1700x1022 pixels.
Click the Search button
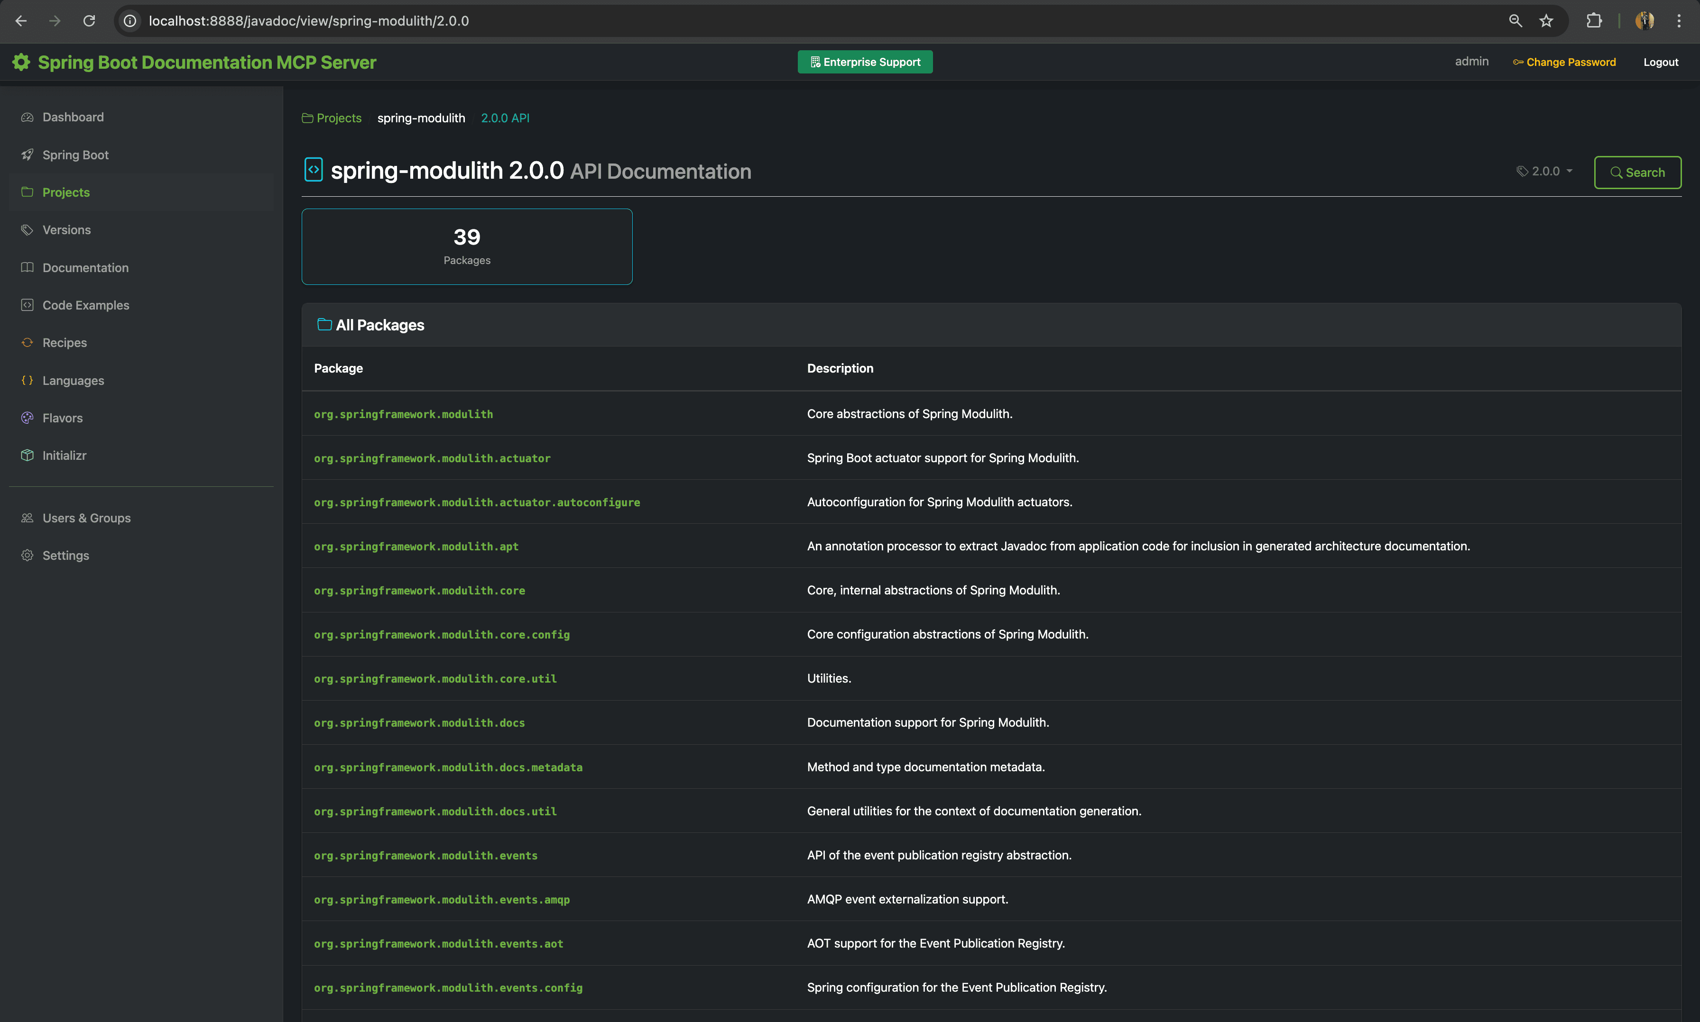click(x=1638, y=172)
